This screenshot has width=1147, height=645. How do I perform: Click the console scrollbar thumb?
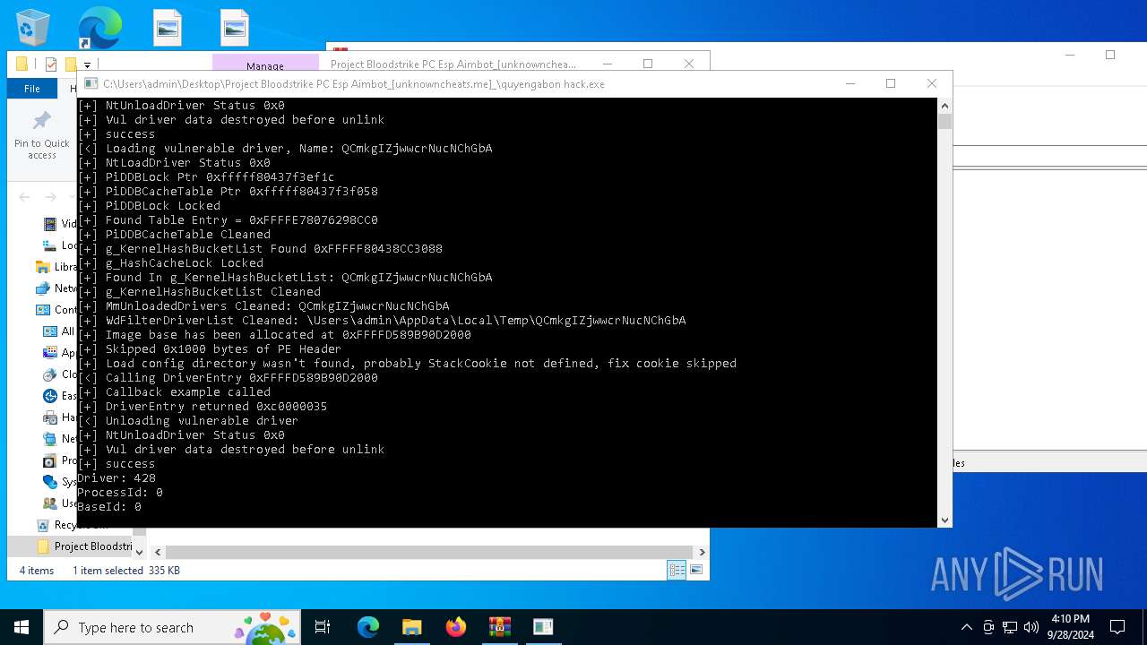944,121
